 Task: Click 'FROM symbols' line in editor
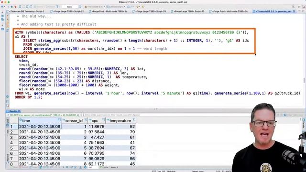(36, 44)
